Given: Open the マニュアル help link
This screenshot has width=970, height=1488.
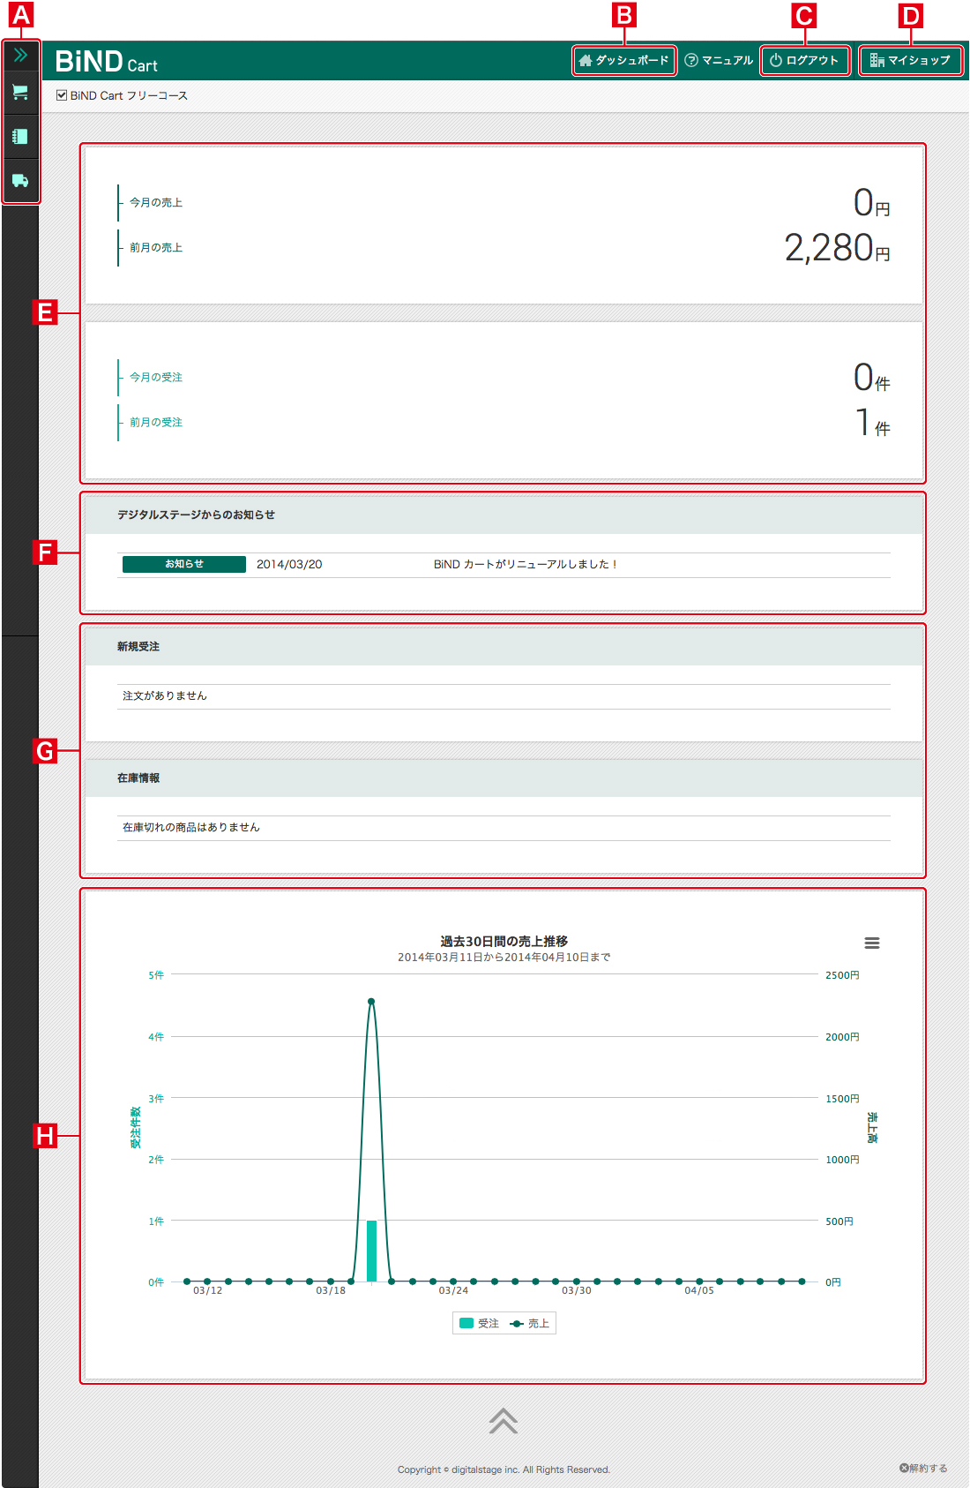Looking at the screenshot, I should coord(719,60).
